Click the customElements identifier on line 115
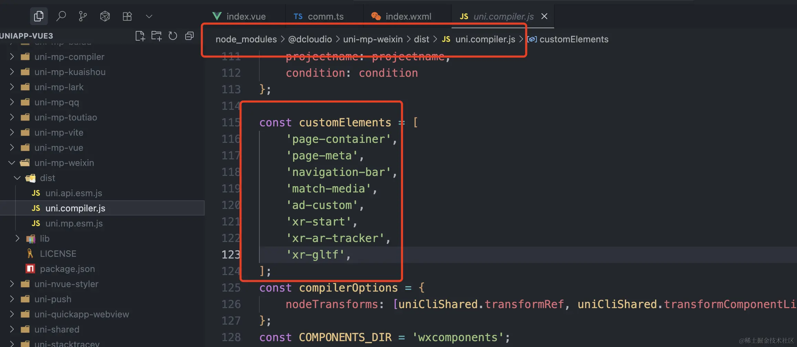The width and height of the screenshot is (797, 347). tap(345, 123)
